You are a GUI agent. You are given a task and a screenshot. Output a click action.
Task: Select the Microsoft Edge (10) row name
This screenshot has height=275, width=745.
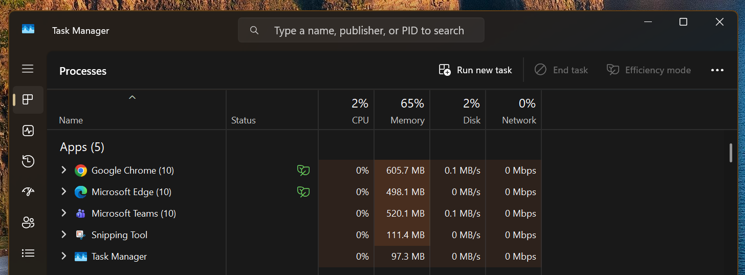click(x=132, y=192)
